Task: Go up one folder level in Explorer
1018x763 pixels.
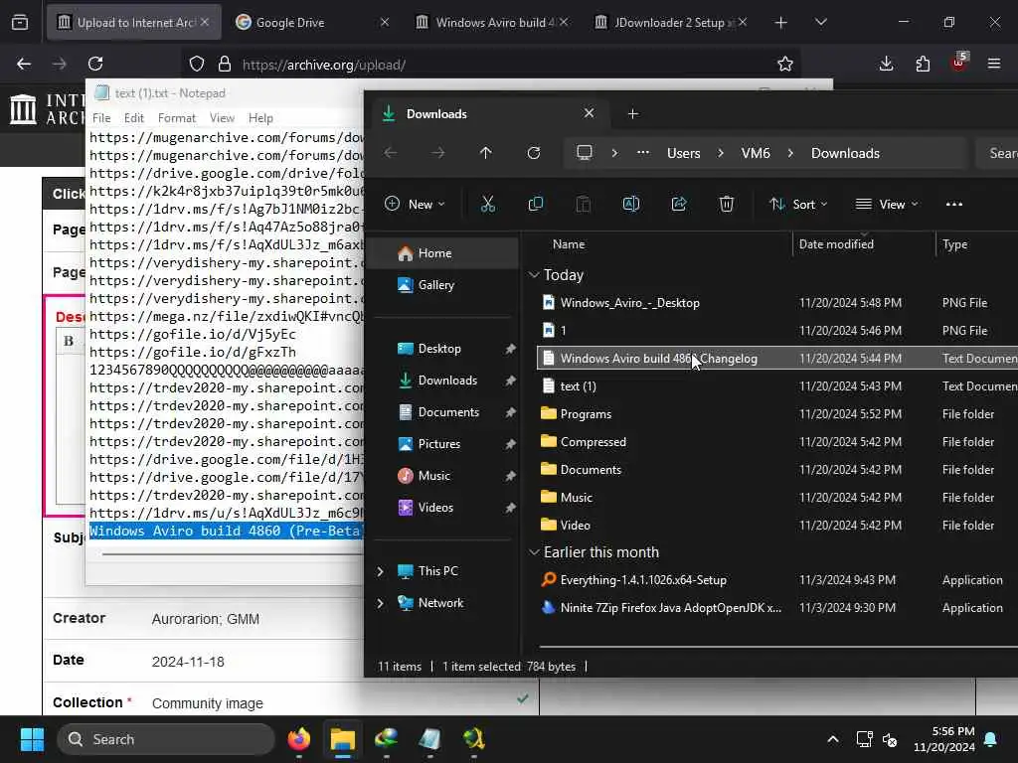Action: [x=485, y=153]
